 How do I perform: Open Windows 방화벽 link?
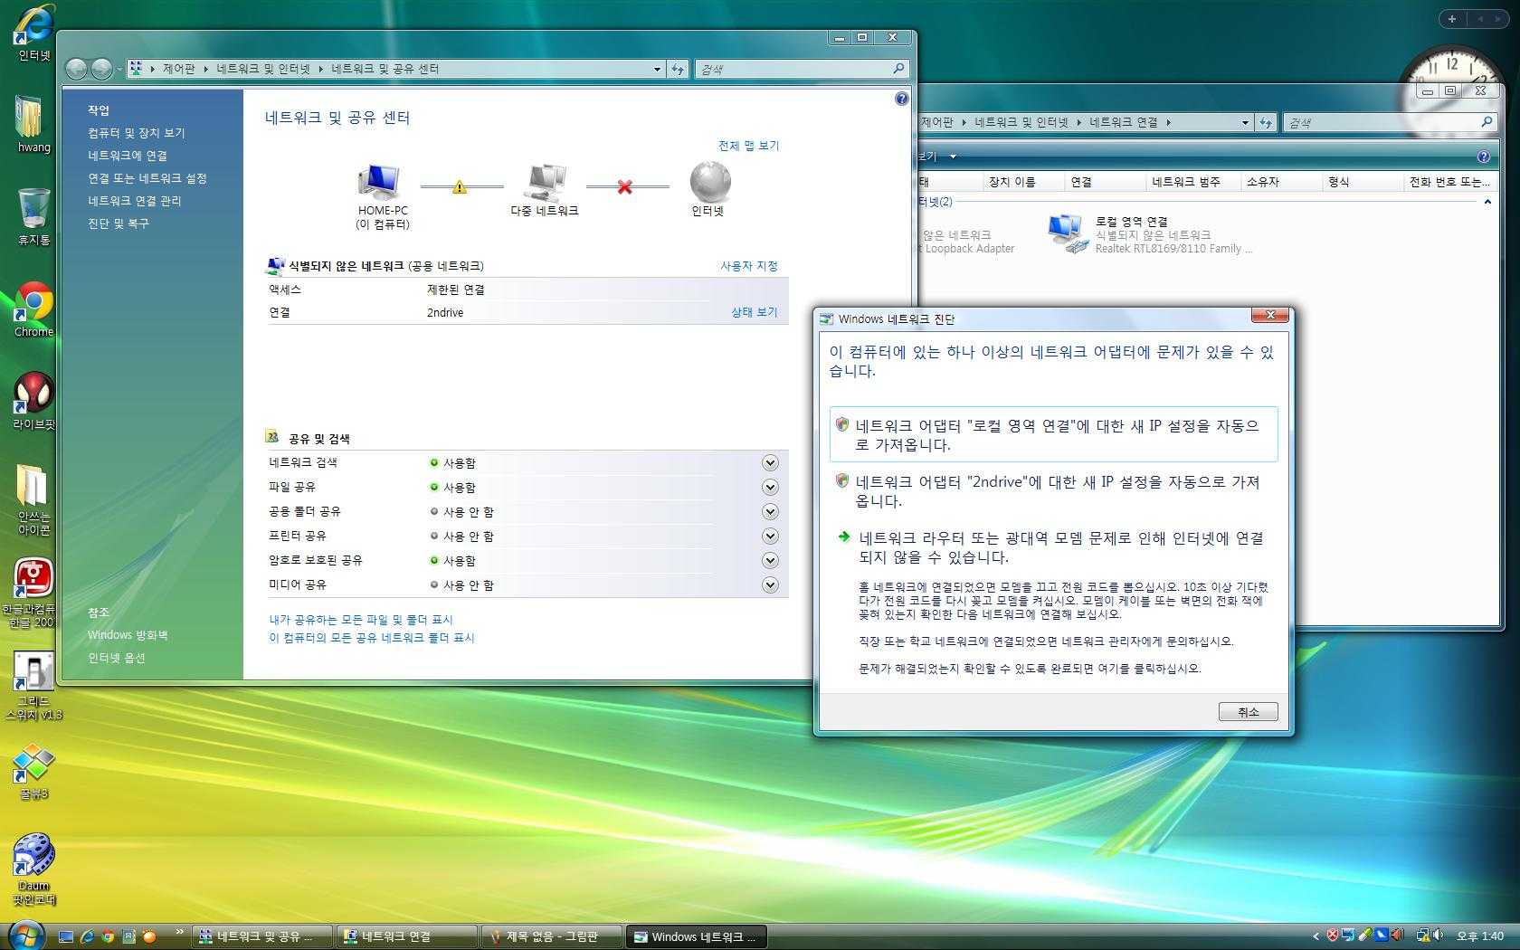point(127,635)
